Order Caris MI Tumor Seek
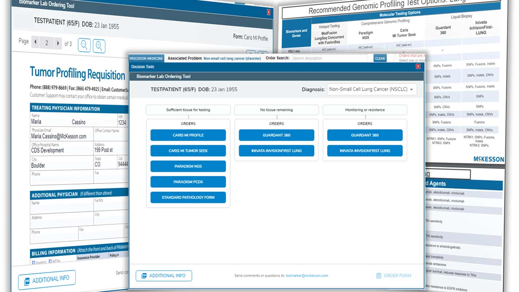519x292 pixels. coord(188,151)
